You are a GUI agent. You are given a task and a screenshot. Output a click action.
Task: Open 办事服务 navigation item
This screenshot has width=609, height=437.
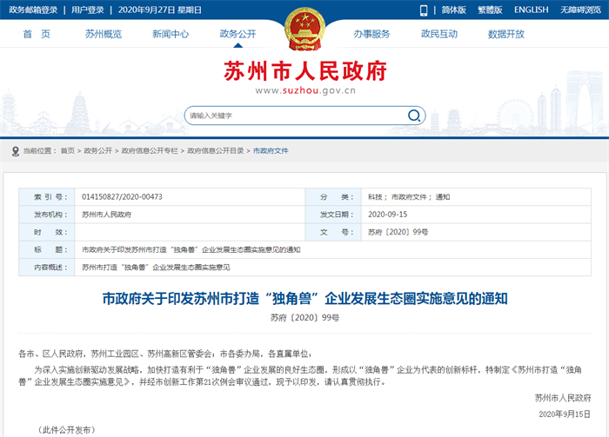pyautogui.click(x=371, y=34)
